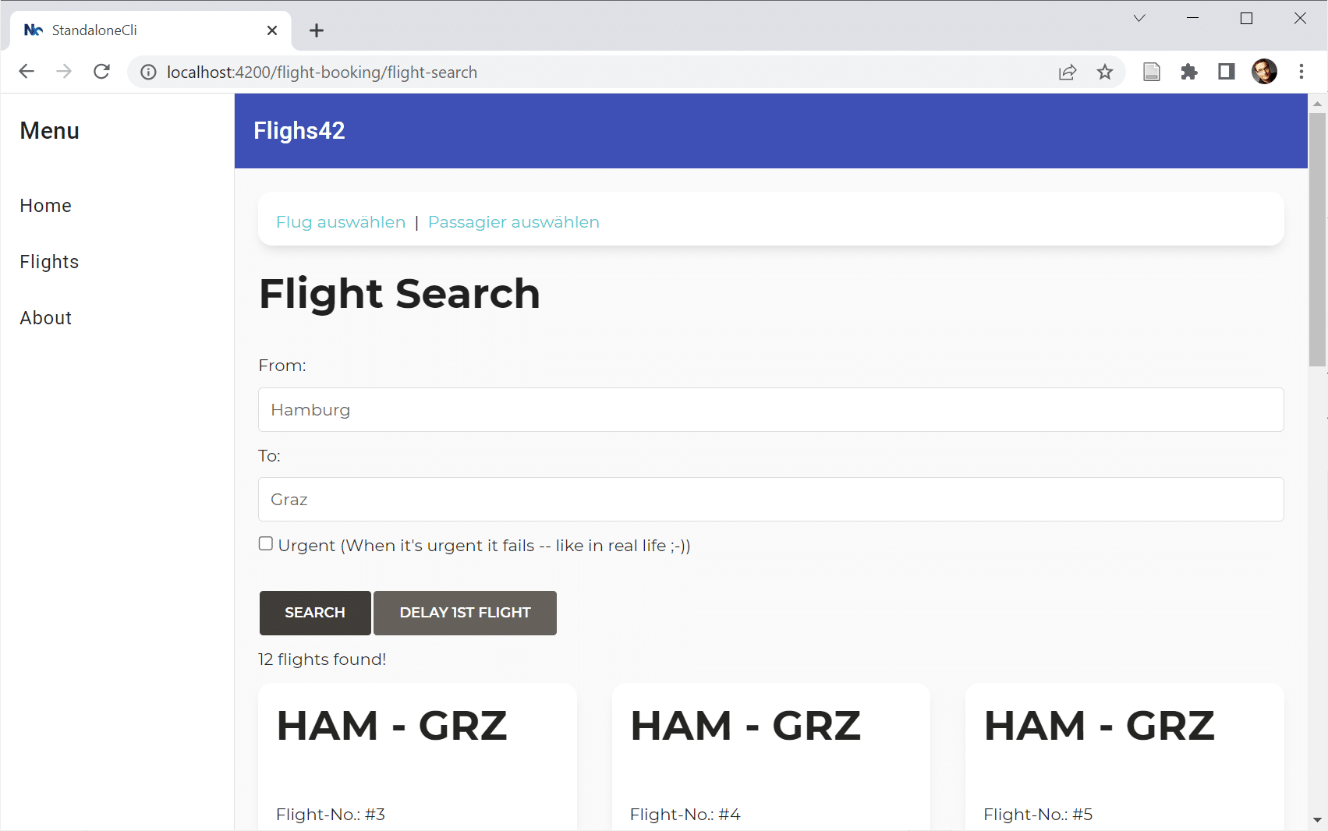View site information icon in address bar
The image size is (1328, 831).
[x=148, y=72]
